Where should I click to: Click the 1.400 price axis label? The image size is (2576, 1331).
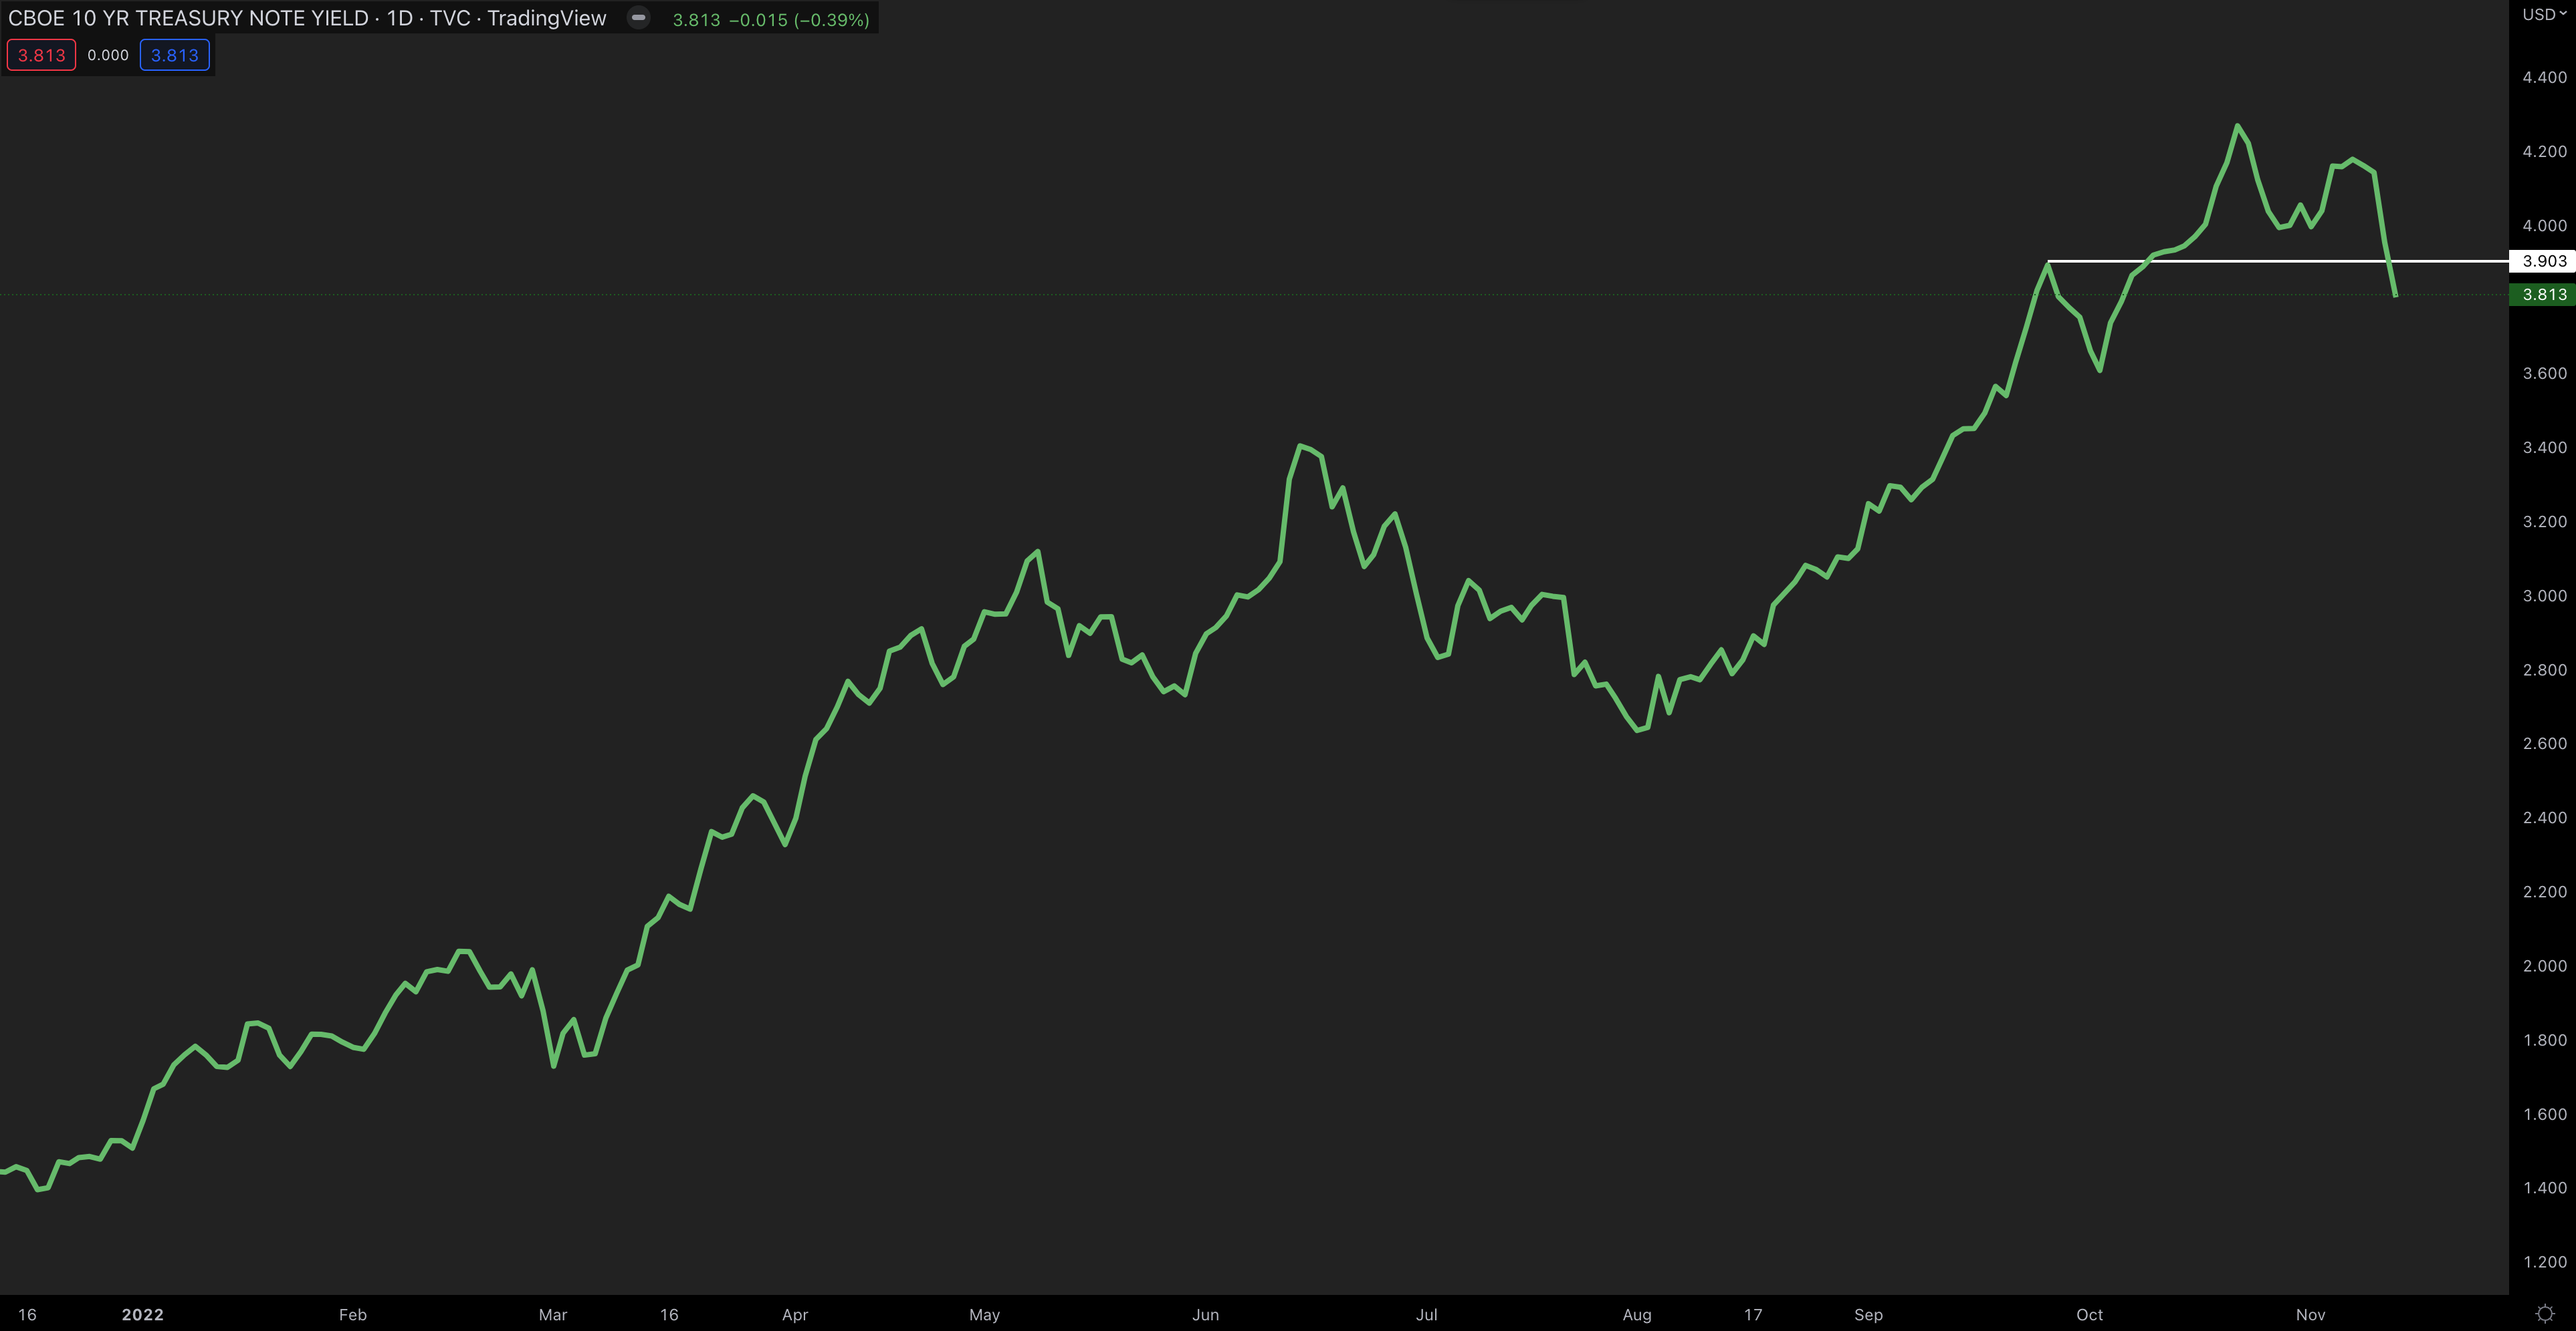(x=2544, y=1188)
